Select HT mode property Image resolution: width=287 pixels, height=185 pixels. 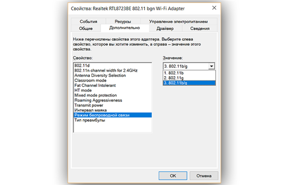click(113, 90)
